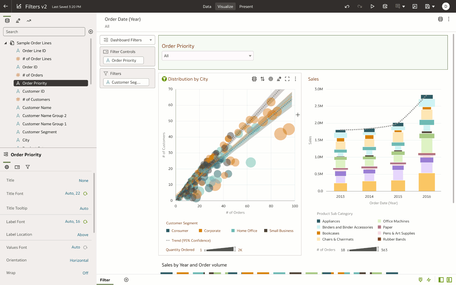Switch to the Visualize tab
This screenshot has height=285, width=456.
225,6
